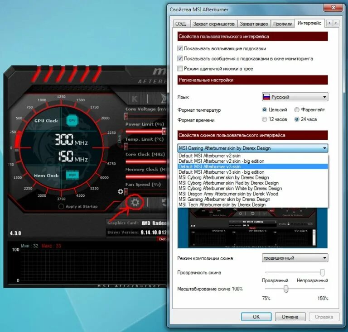Click the MEM chip icon in the gauge

click(x=72, y=175)
